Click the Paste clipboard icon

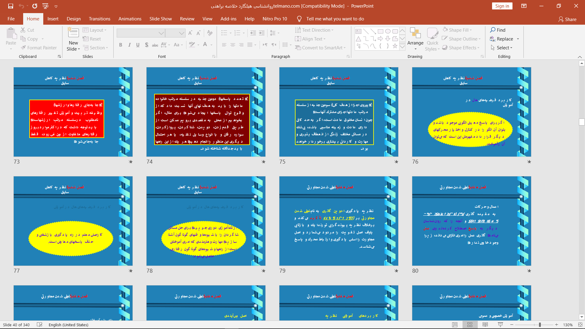11,34
